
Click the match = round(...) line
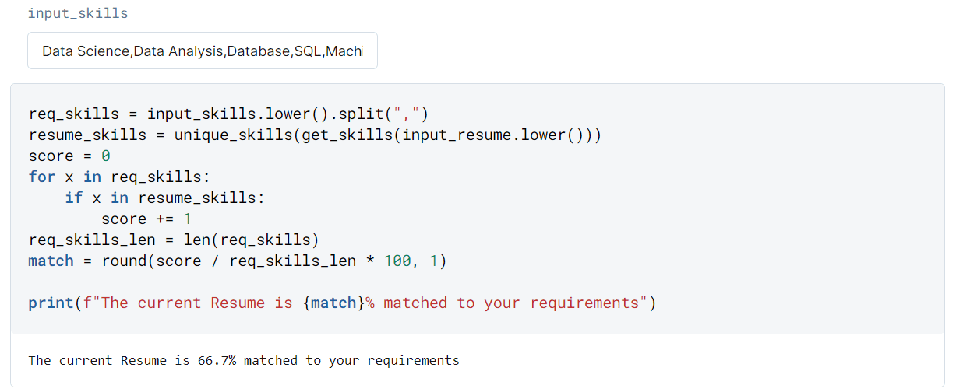(238, 261)
